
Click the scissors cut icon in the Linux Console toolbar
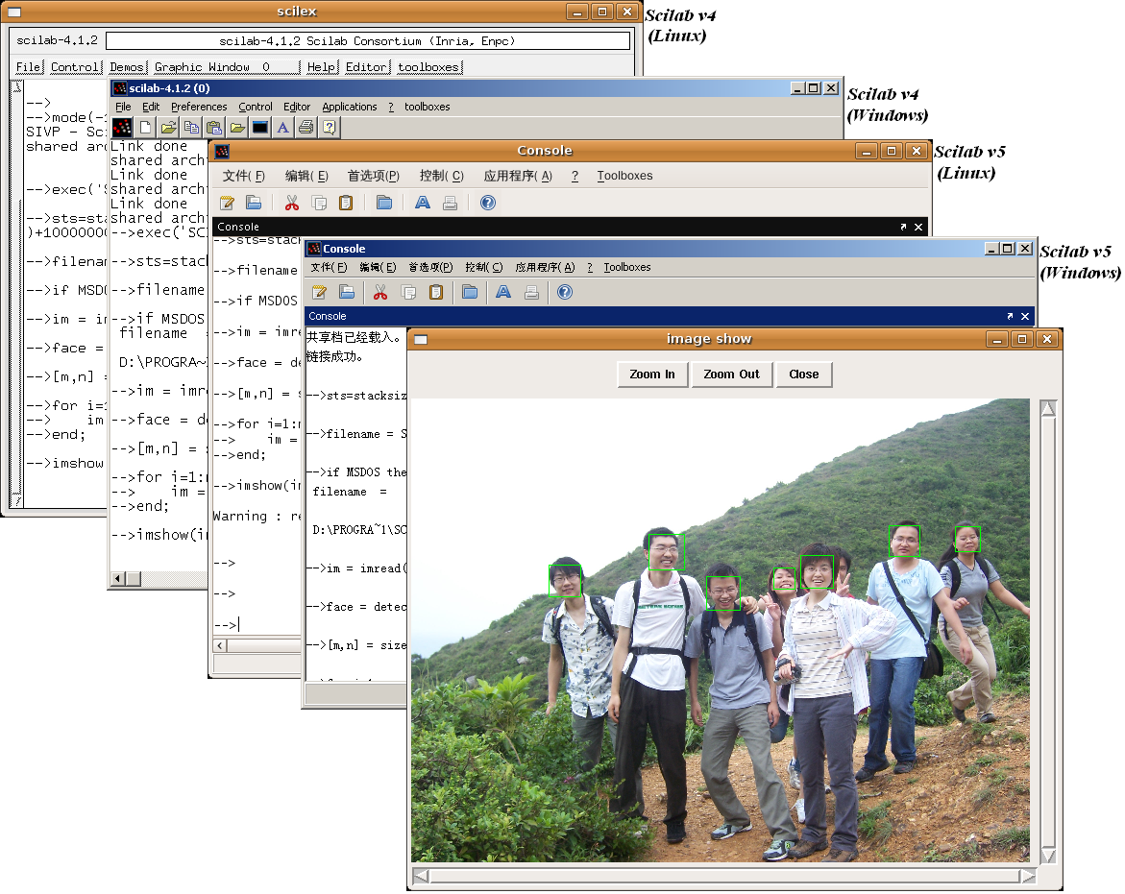[292, 203]
